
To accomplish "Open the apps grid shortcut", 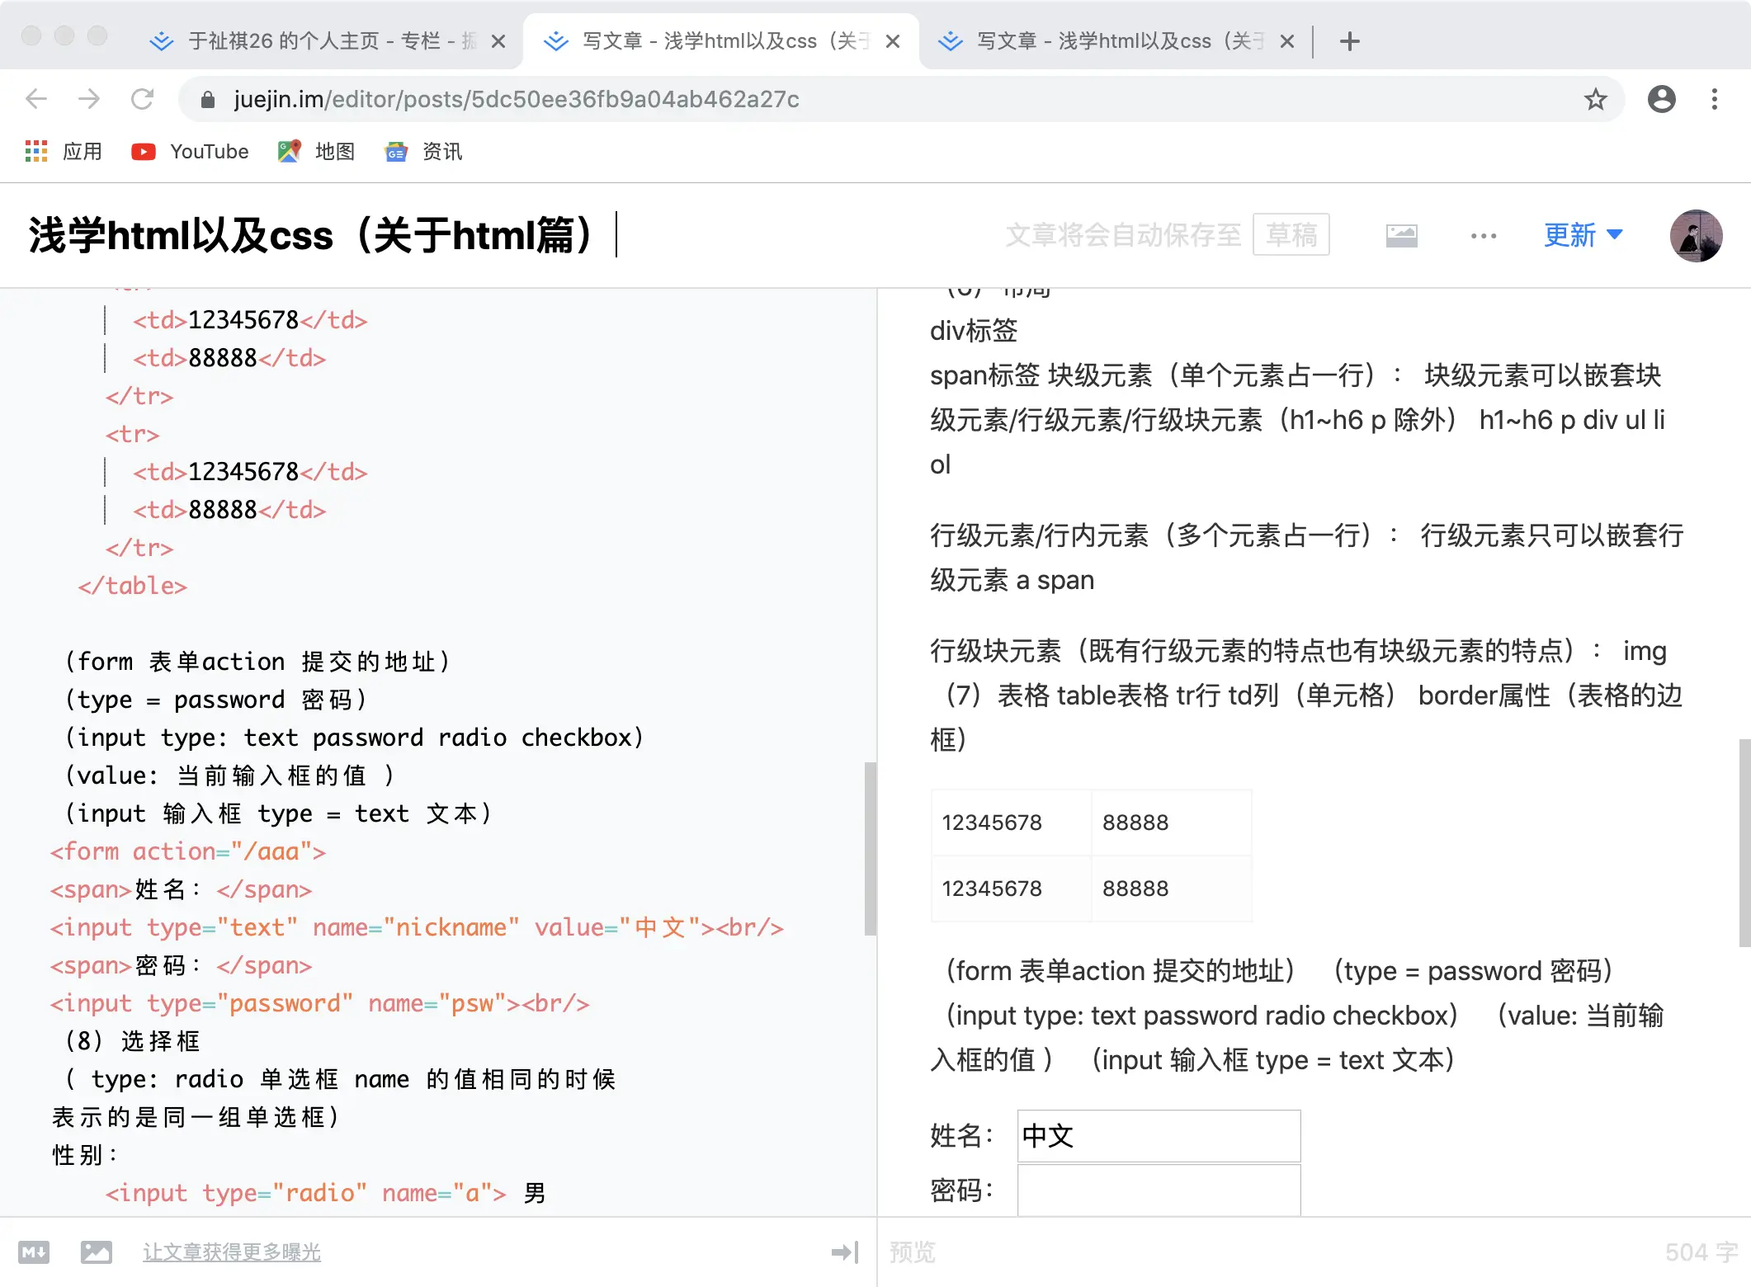I will click(x=36, y=152).
